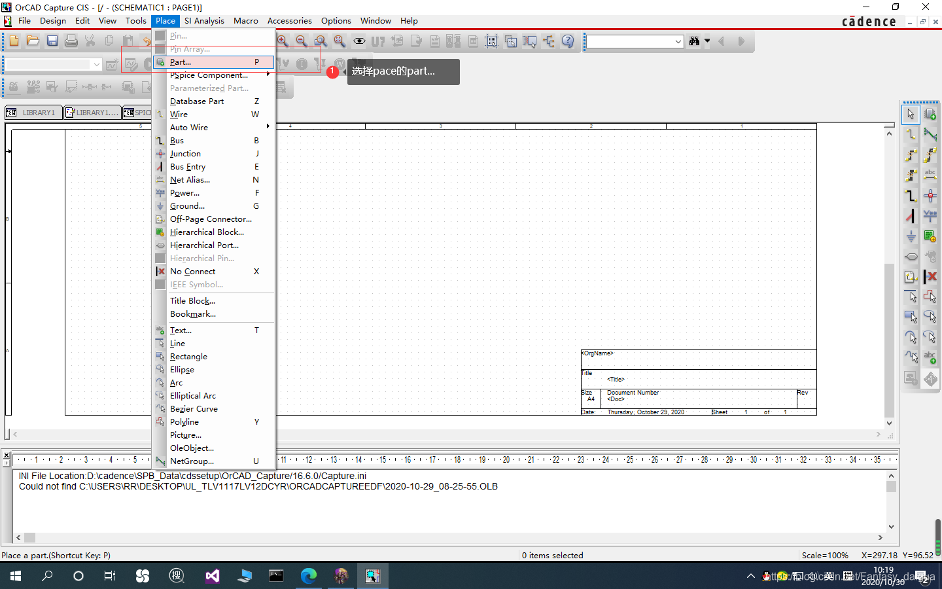Choose Part... in the Place menu
Image resolution: width=942 pixels, height=589 pixels.
click(181, 62)
